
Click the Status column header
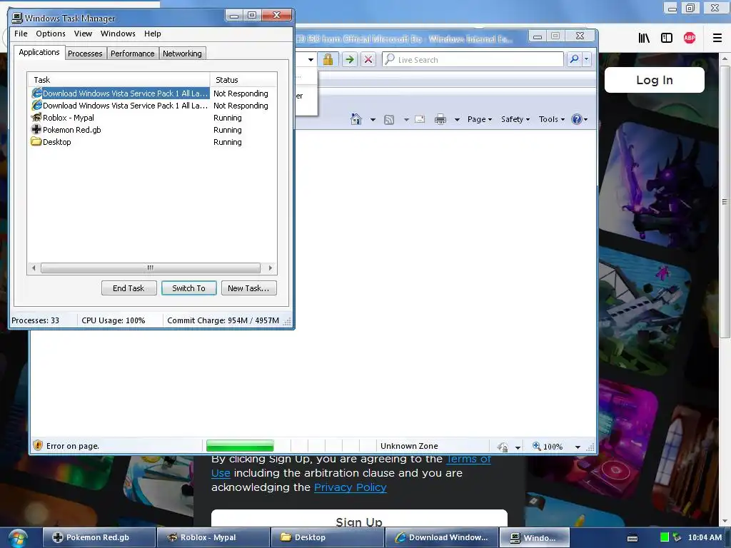point(243,80)
